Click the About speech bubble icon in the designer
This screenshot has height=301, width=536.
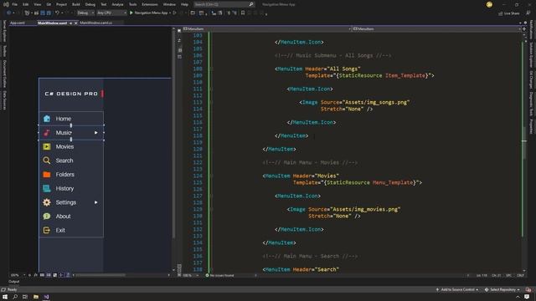tap(47, 217)
